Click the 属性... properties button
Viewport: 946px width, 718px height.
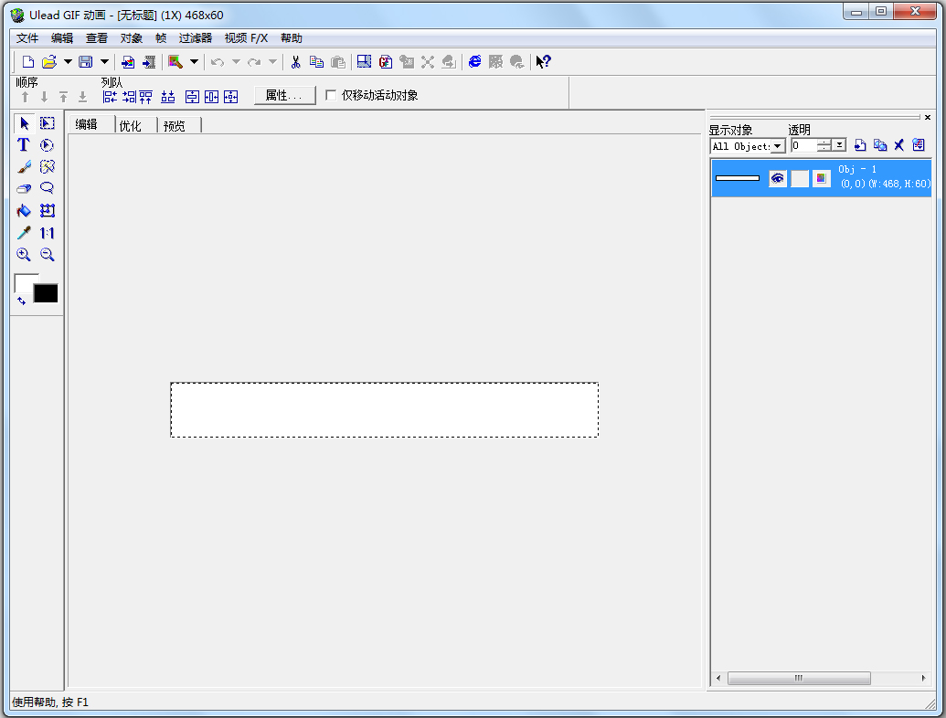pyautogui.click(x=285, y=95)
